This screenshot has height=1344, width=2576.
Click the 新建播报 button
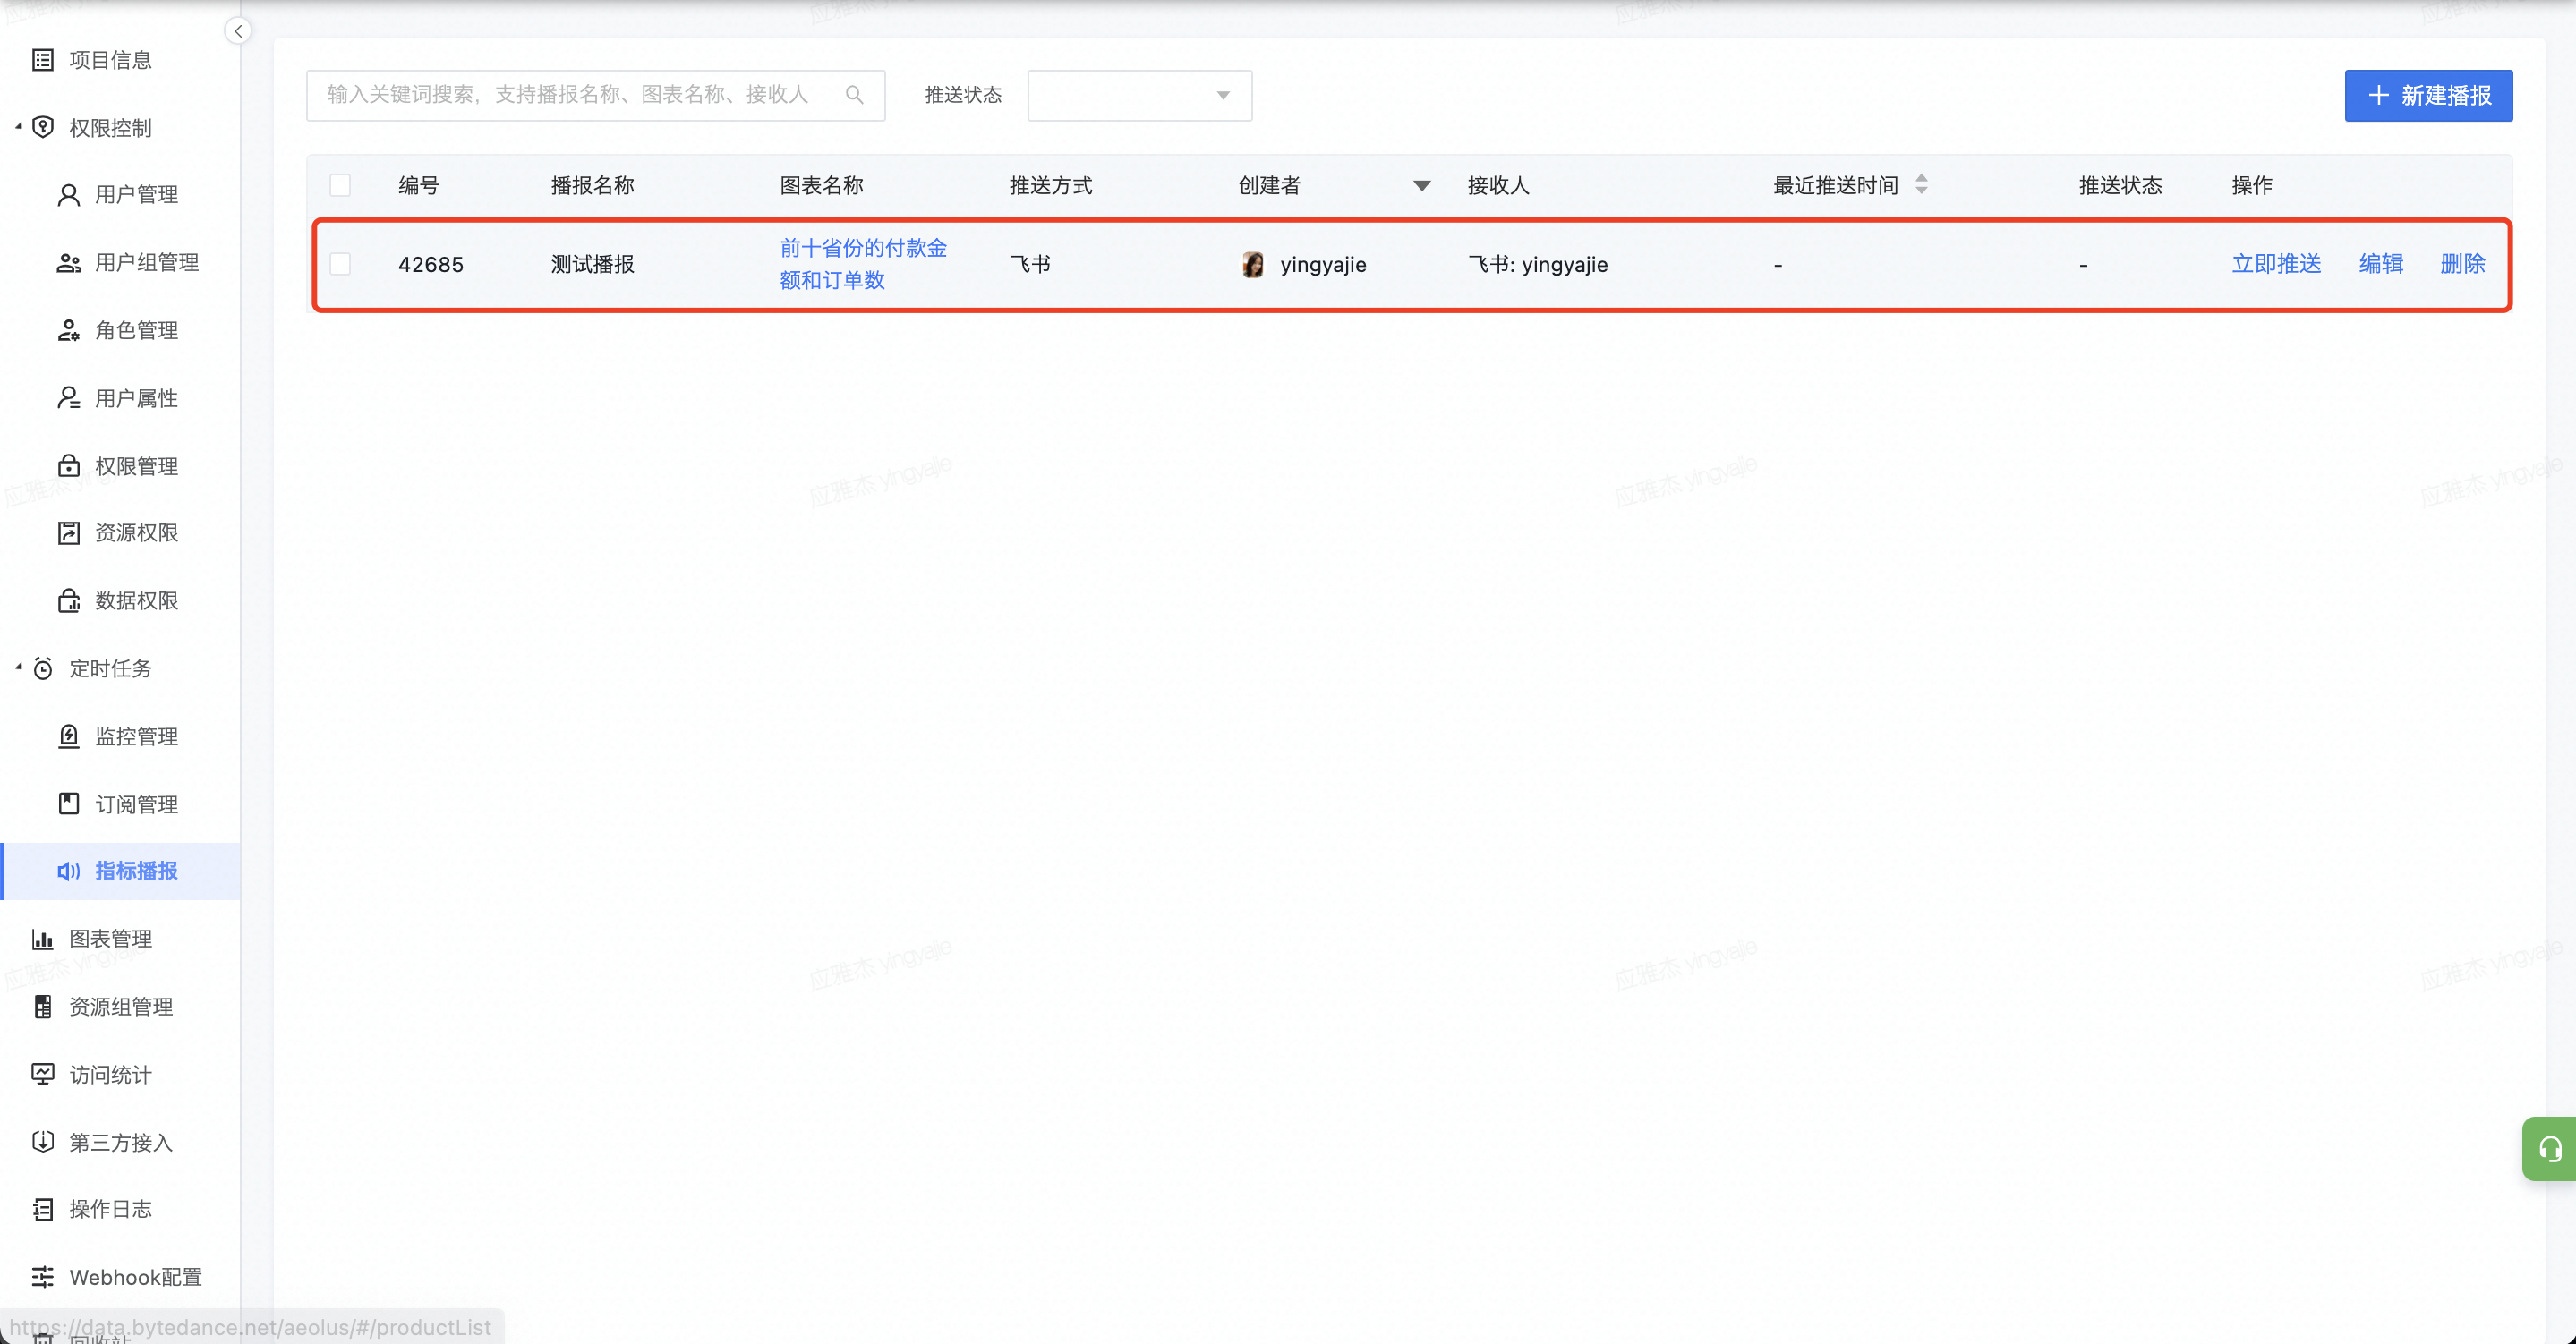point(2428,95)
